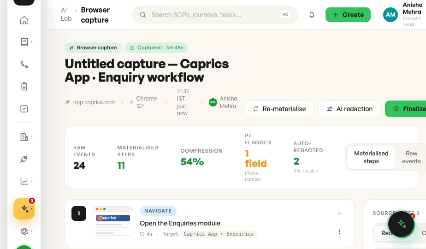Image resolution: width=426 pixels, height=249 pixels.
Task: Open the Enquiries step thumbnail
Action: click(113, 221)
